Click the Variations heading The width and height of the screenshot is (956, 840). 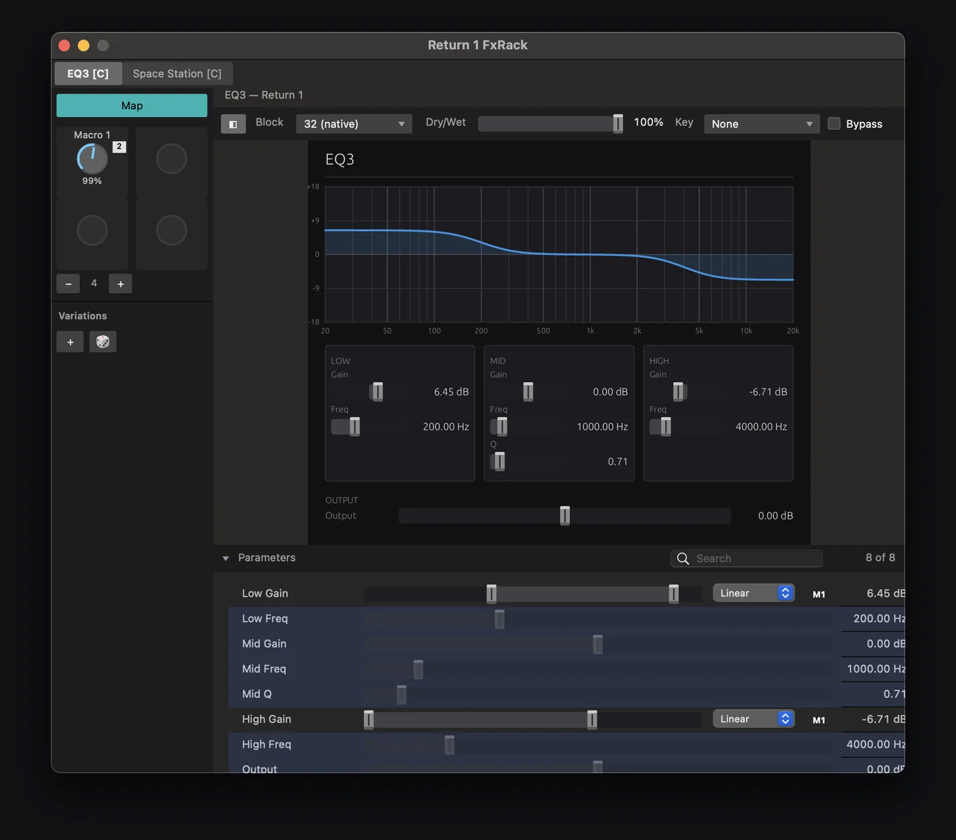[83, 316]
